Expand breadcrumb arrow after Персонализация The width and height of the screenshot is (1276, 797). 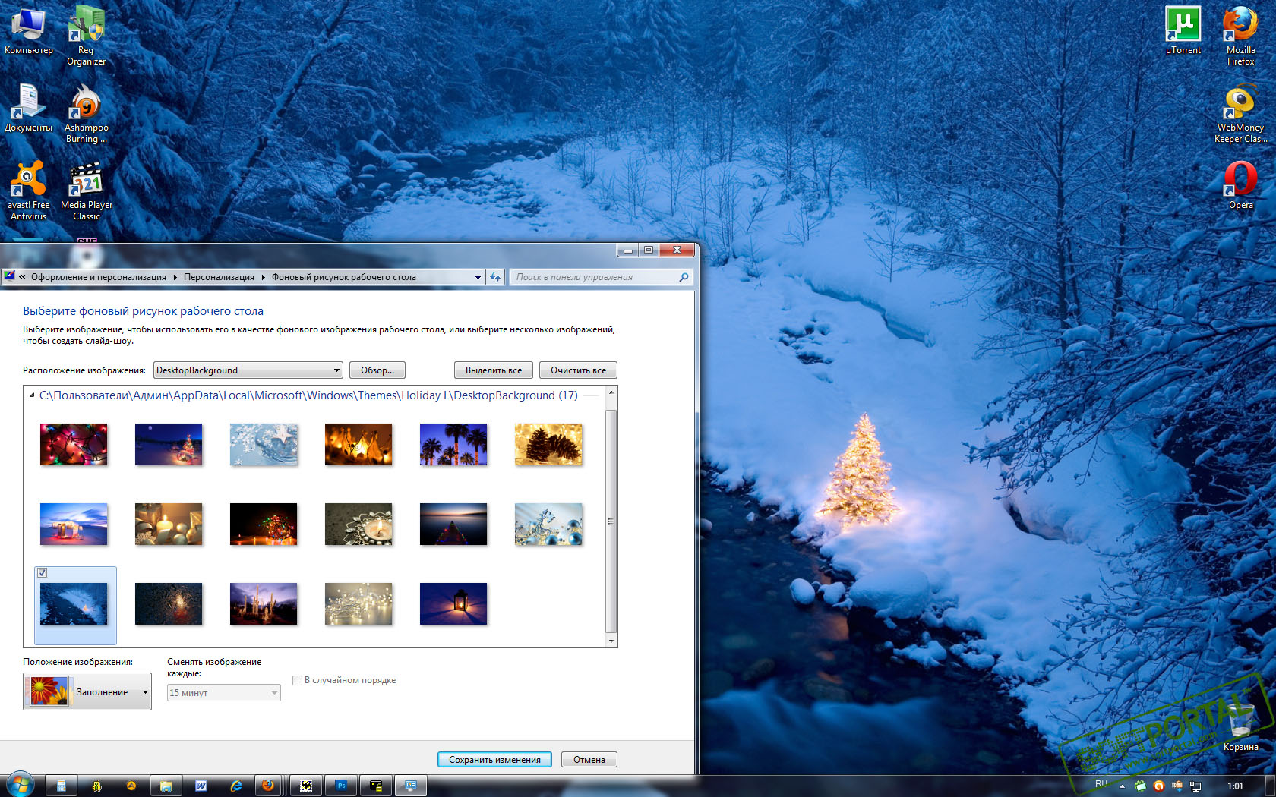(x=264, y=277)
